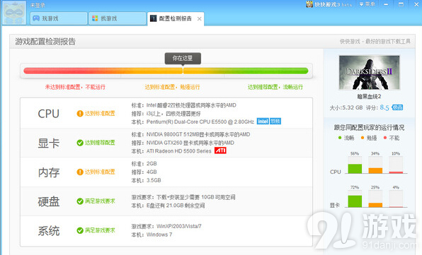
Task: Click the raccoon avatar profile picture
Action: [x=14, y=13]
